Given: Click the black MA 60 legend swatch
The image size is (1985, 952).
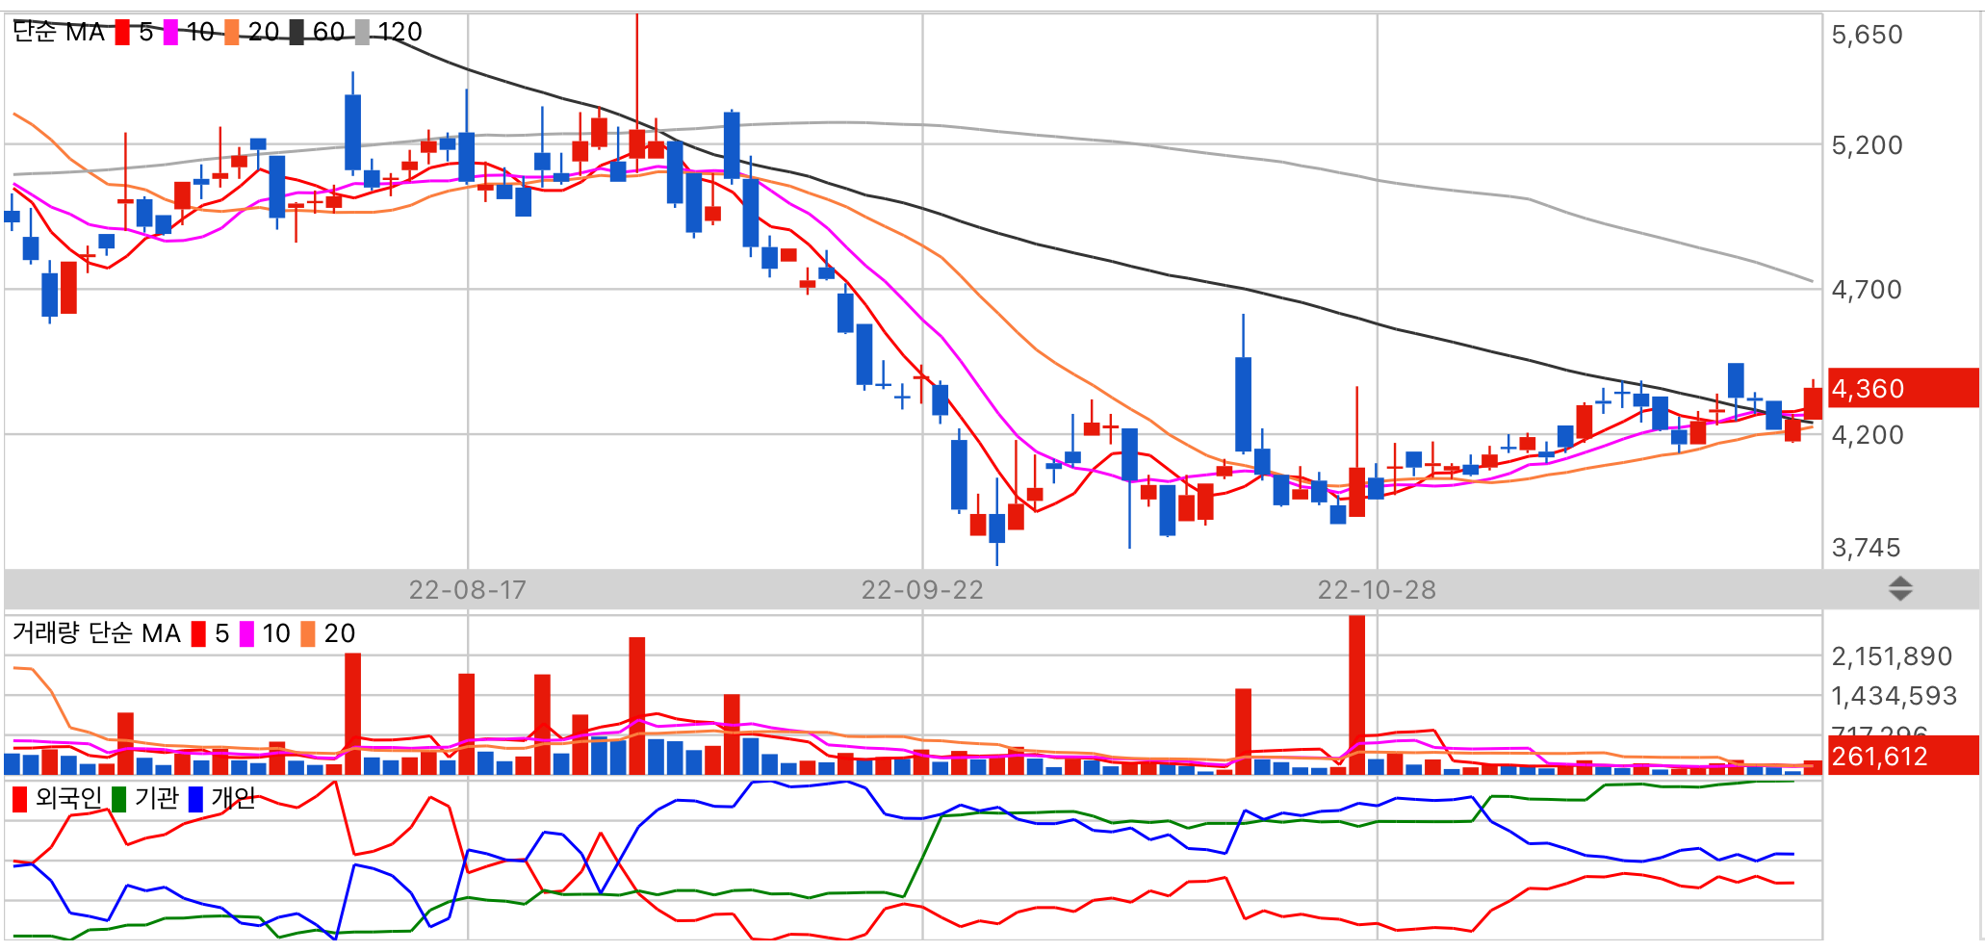Looking at the screenshot, I should (296, 33).
